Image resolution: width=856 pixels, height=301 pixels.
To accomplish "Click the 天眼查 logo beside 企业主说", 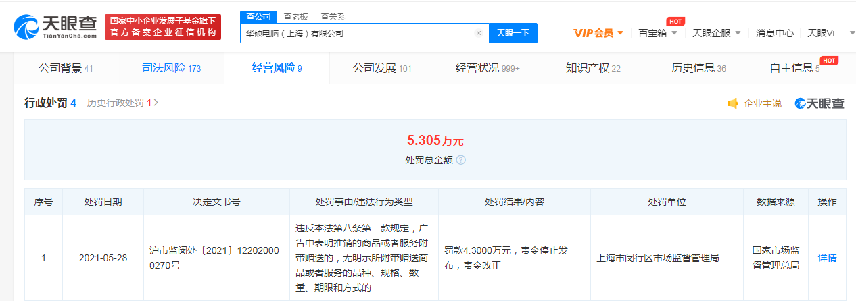I will (819, 103).
